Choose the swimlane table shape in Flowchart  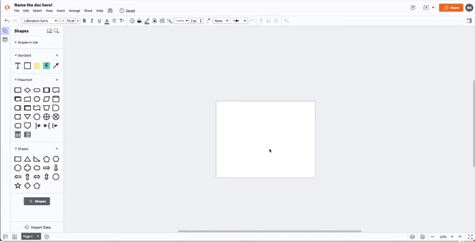[18, 135]
